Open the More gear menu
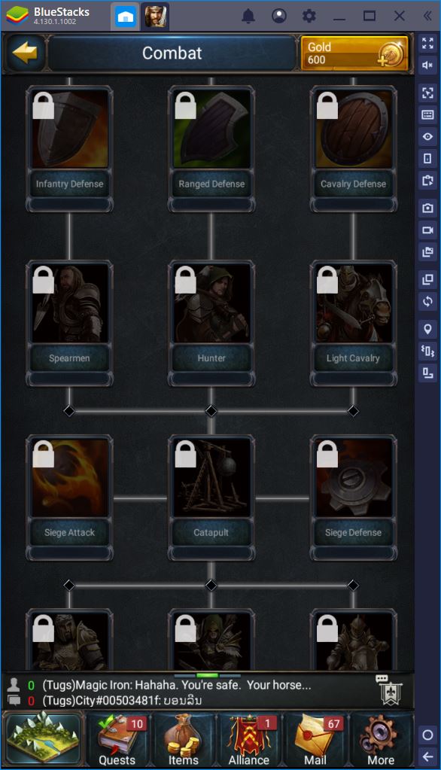This screenshot has width=441, height=770. pyautogui.click(x=381, y=739)
